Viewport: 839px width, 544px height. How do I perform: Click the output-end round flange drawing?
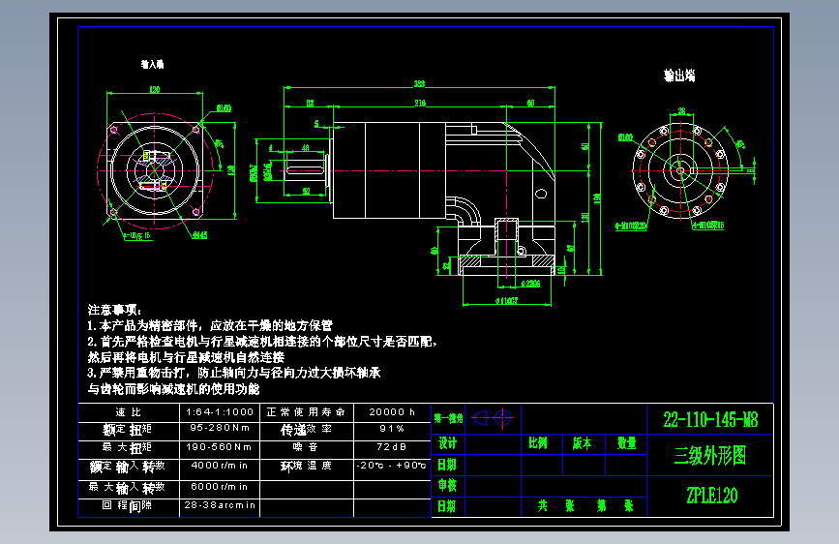[x=680, y=170]
